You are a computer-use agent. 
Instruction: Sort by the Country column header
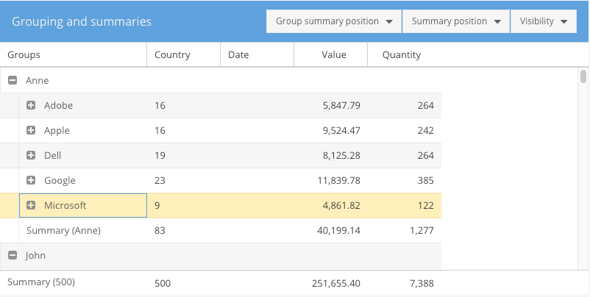click(183, 55)
